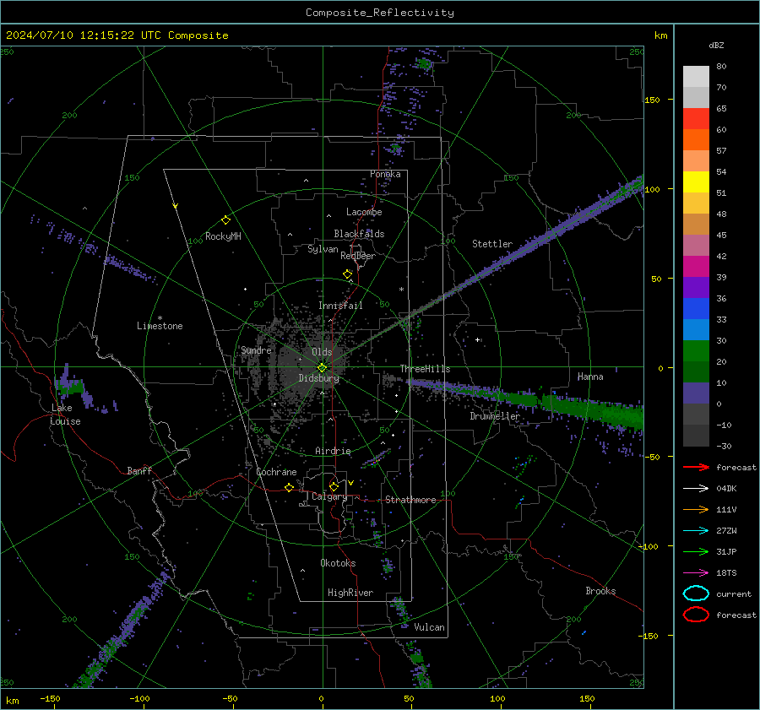Viewport: 760px width, 710px height.
Task: Click the Didsbury label
Action: pos(319,378)
